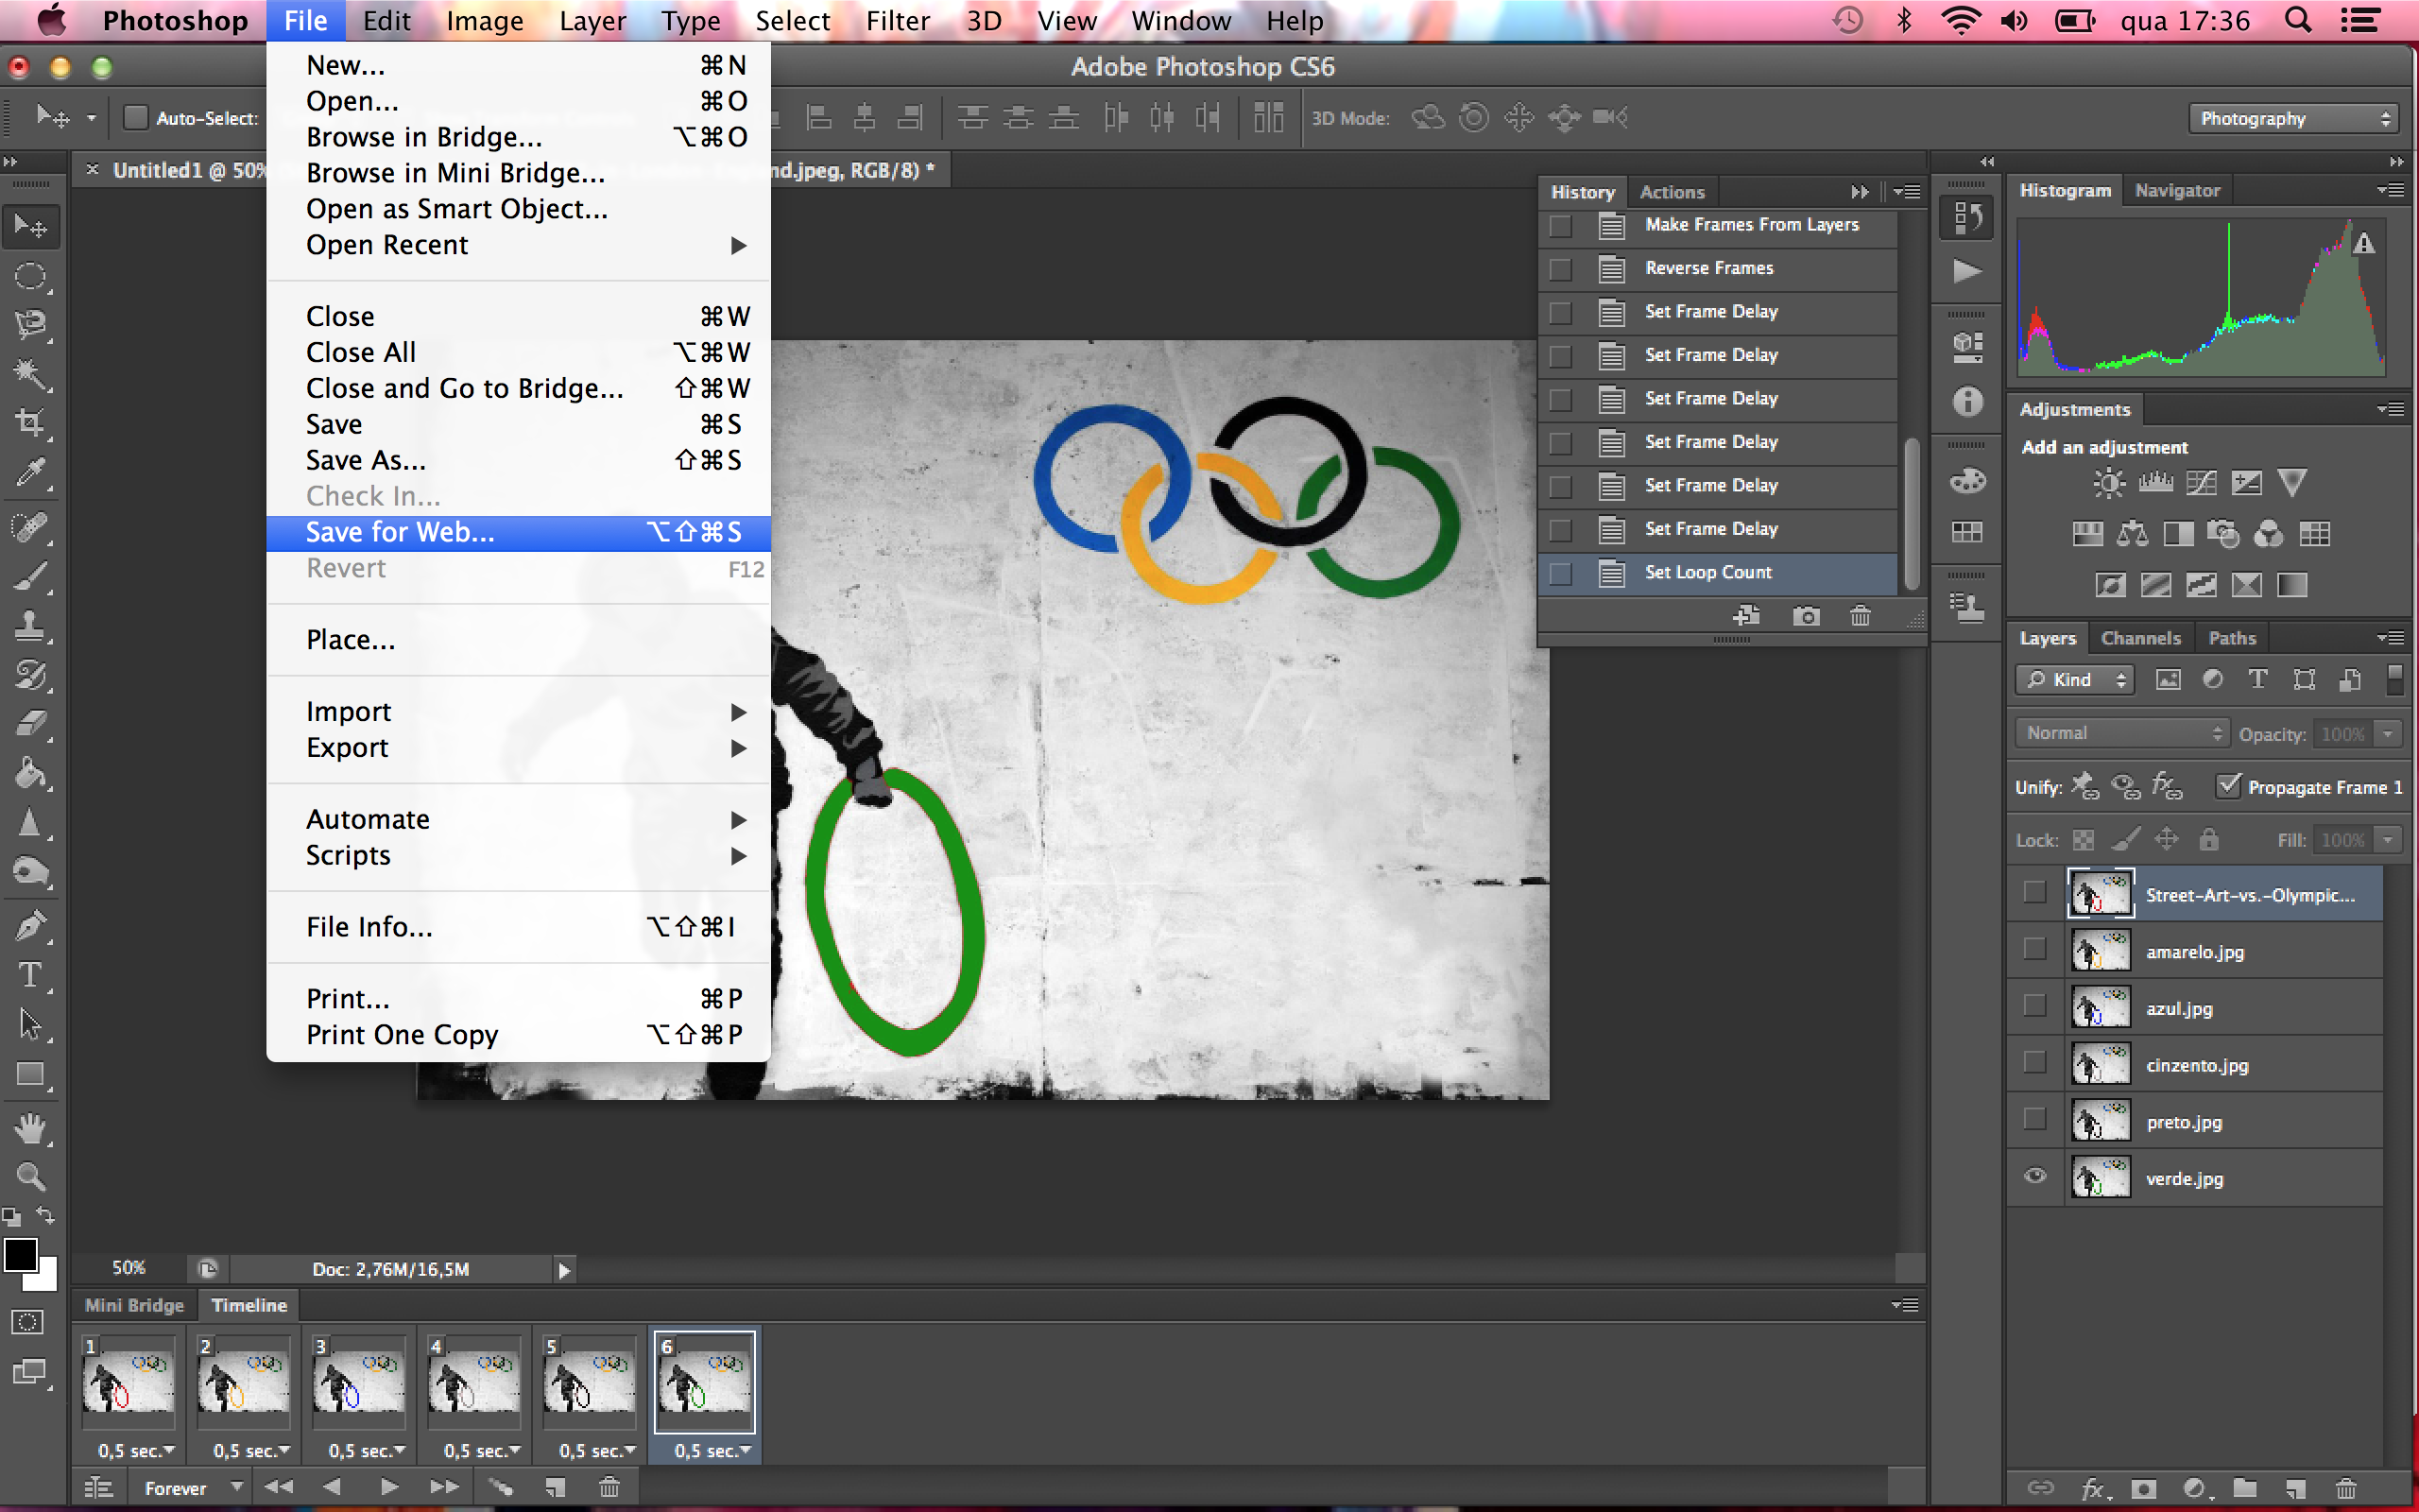Select Make Frames From Layers history state
The height and width of the screenshot is (1512, 2419).
[1718, 225]
